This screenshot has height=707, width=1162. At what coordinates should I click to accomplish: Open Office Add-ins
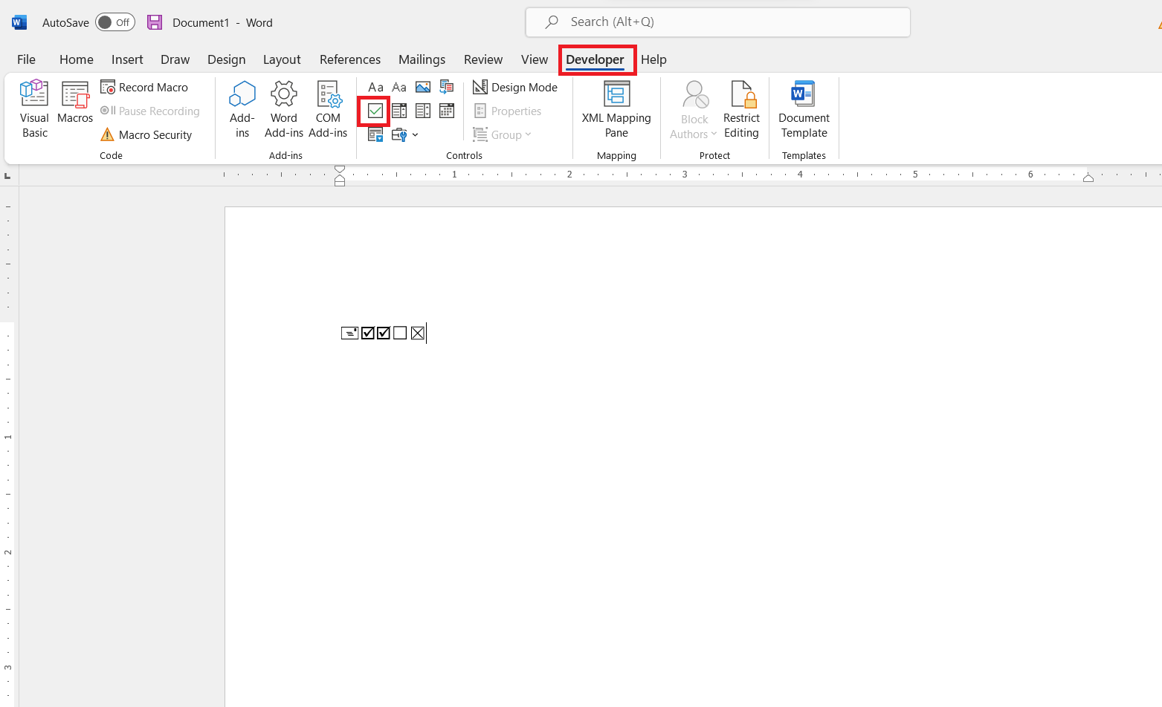pos(242,109)
